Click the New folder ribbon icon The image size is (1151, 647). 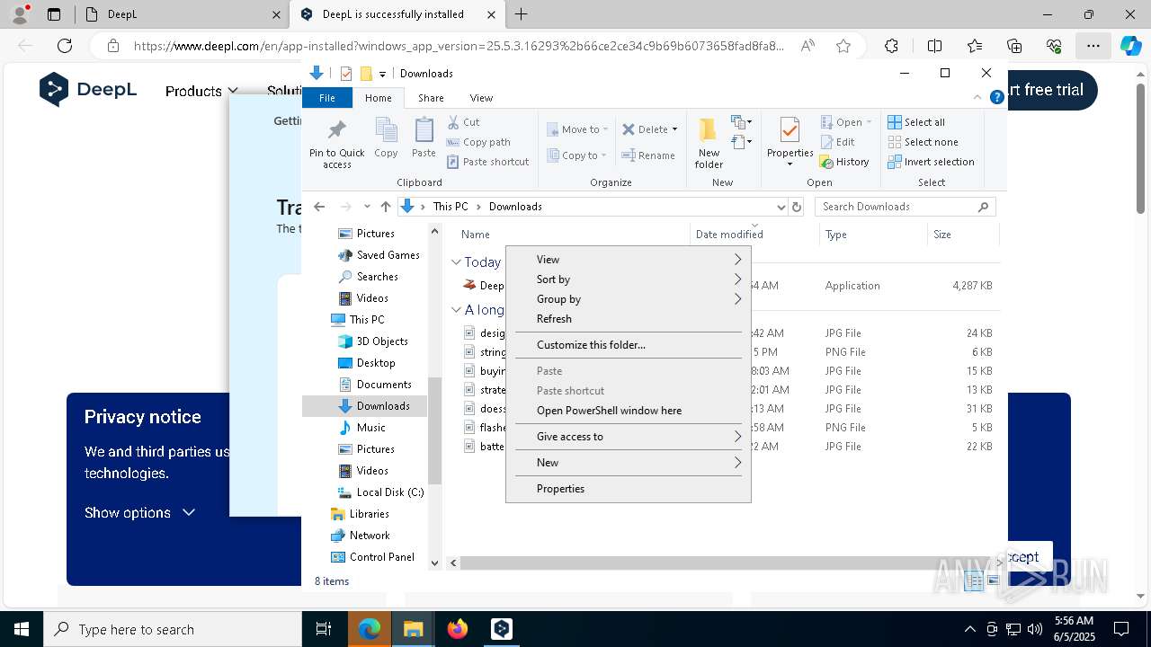pos(709,144)
